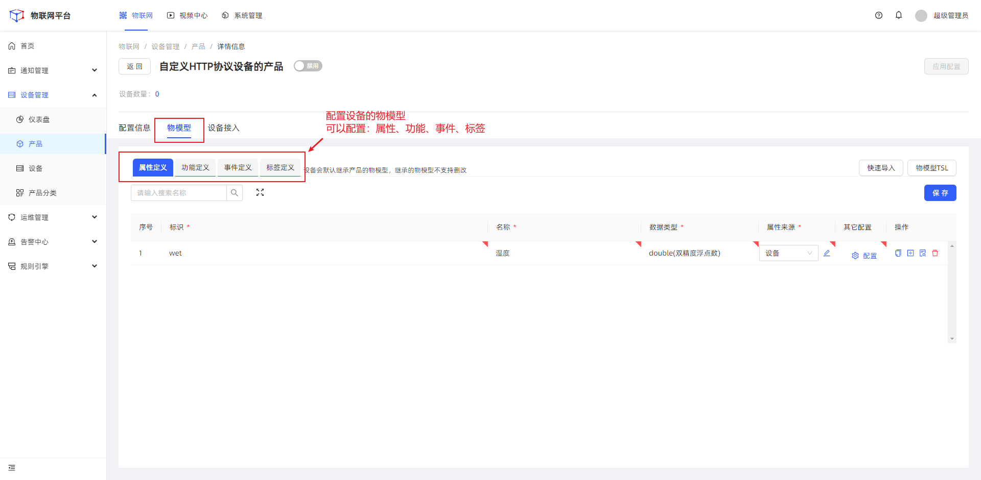Click 物联网 breadcrumb link
Image resolution: width=981 pixels, height=480 pixels.
129,46
